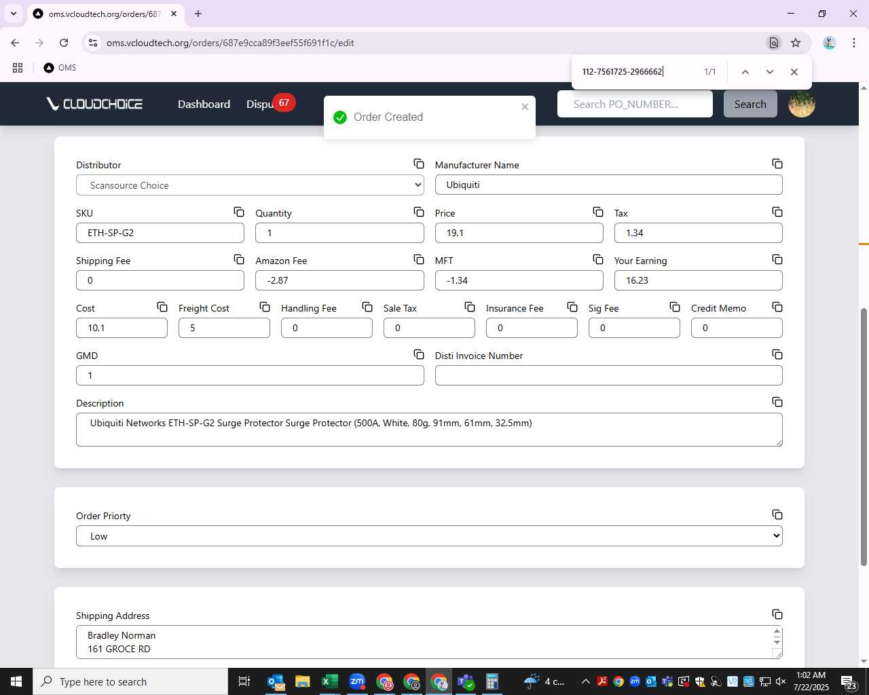Dismiss the Order Created notification

(525, 107)
